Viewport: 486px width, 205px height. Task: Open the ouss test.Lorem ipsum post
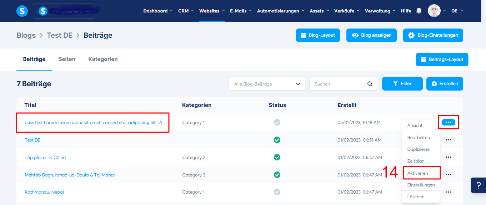coord(96,122)
